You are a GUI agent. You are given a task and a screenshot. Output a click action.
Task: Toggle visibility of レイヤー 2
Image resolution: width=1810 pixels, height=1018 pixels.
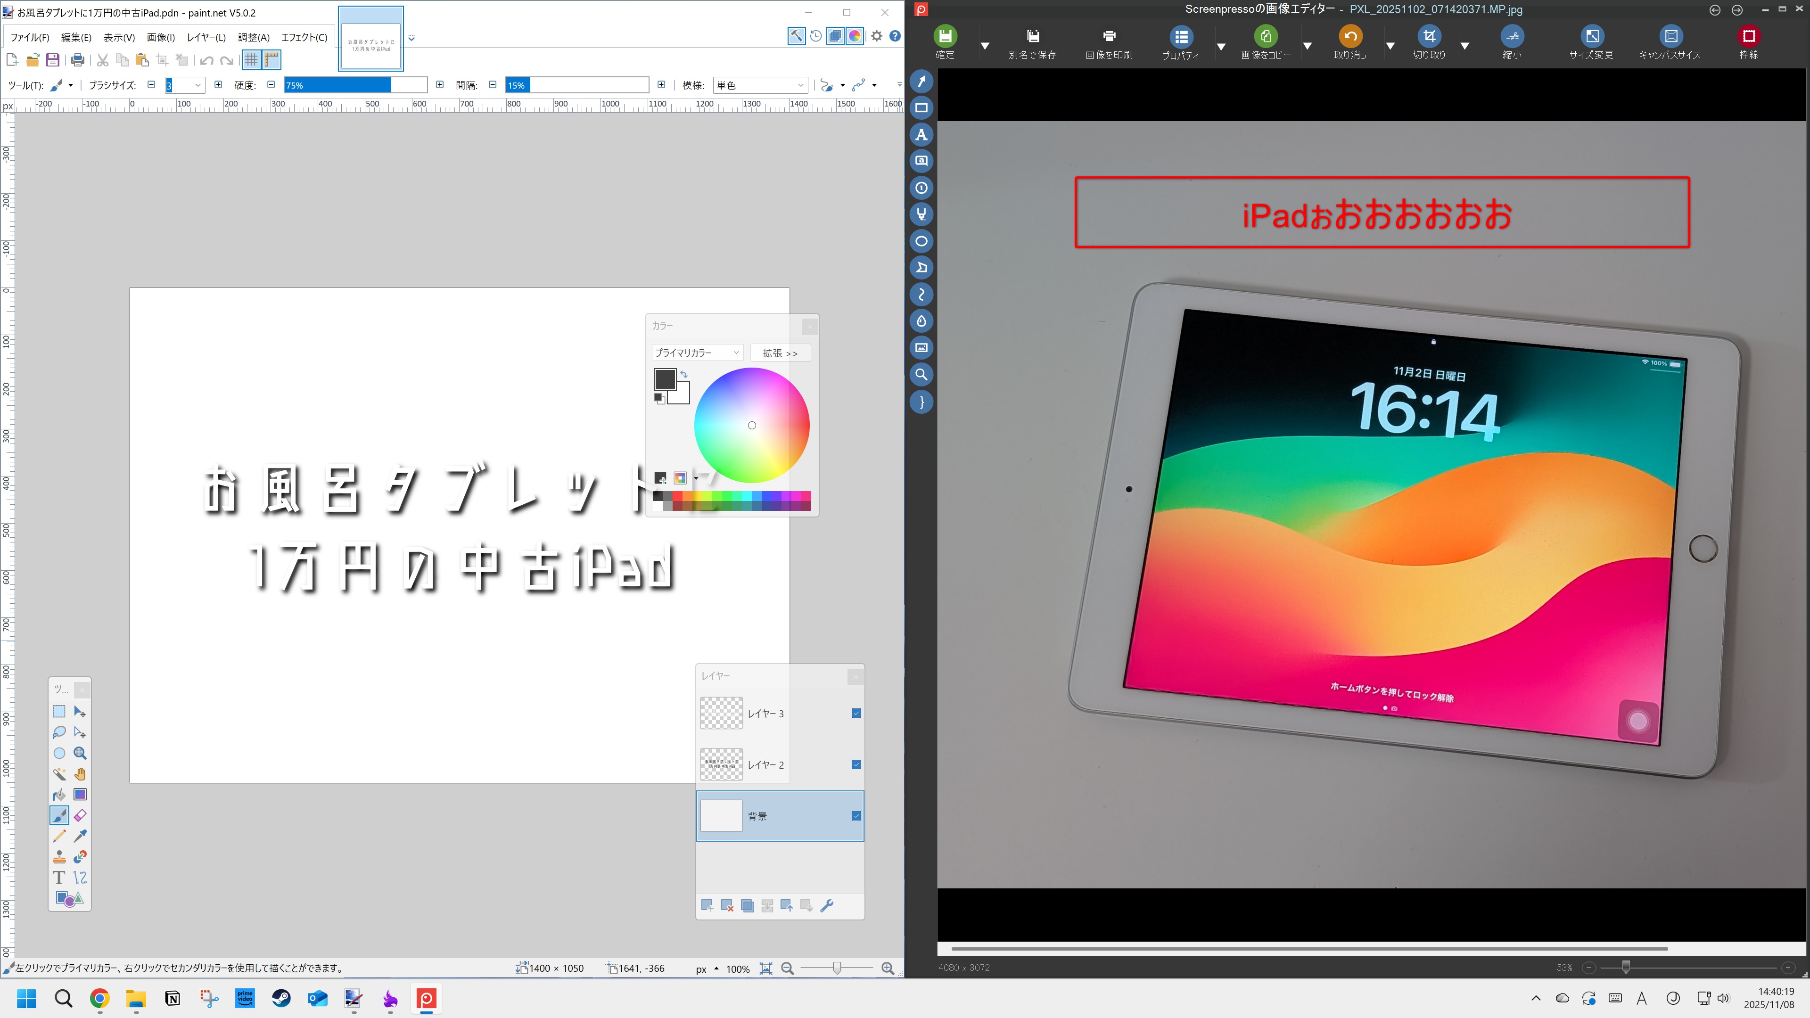(x=856, y=764)
